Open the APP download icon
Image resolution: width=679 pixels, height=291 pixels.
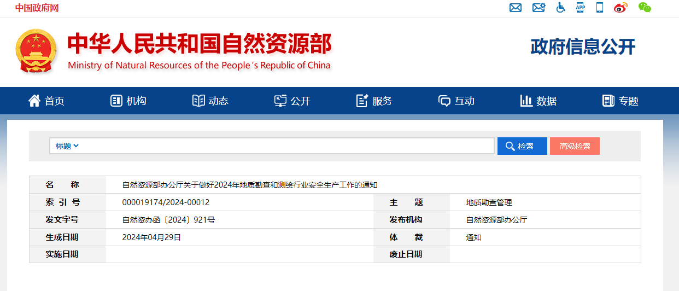[580, 8]
